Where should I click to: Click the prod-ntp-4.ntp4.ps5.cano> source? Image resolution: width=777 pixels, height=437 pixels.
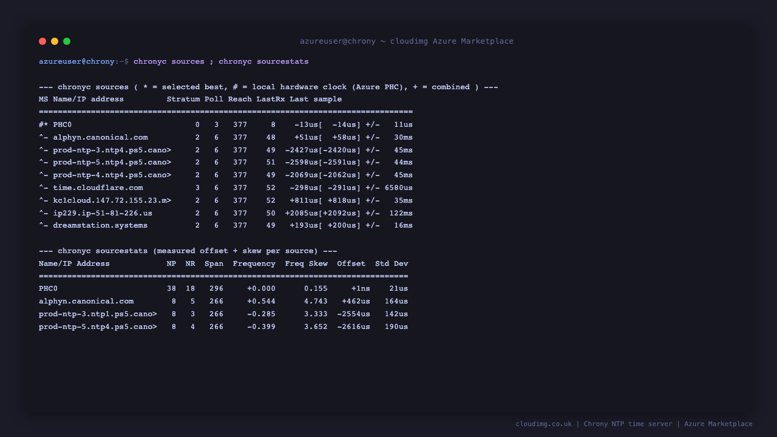[x=112, y=175]
